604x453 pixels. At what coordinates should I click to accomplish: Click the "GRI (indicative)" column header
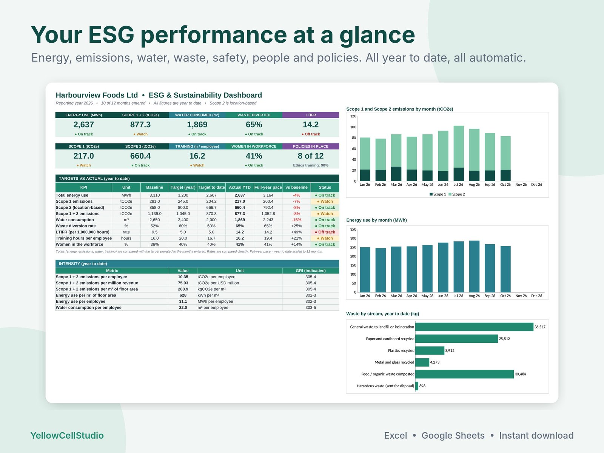[x=311, y=271]
